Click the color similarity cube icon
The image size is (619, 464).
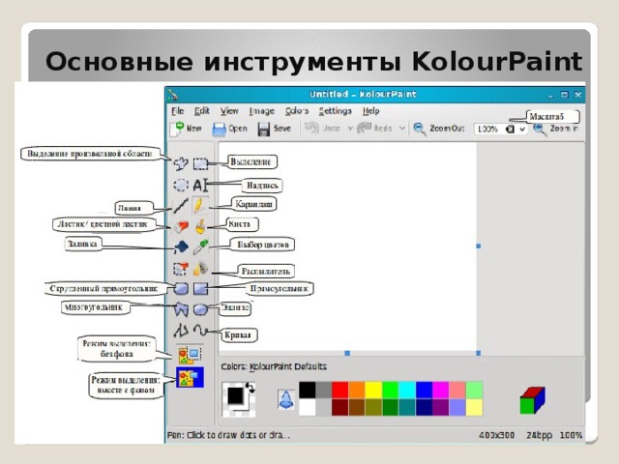pyautogui.click(x=533, y=400)
